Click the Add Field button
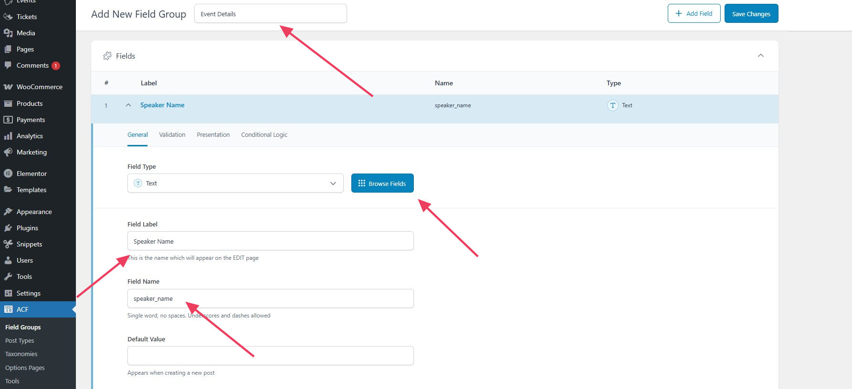 click(694, 14)
